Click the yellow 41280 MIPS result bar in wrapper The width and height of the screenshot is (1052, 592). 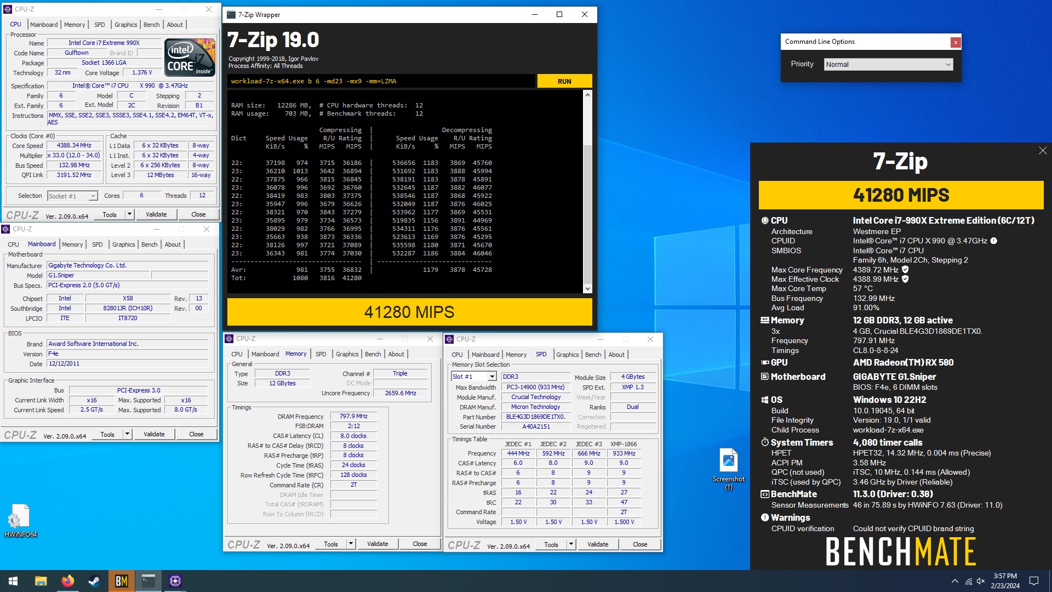[x=409, y=312]
